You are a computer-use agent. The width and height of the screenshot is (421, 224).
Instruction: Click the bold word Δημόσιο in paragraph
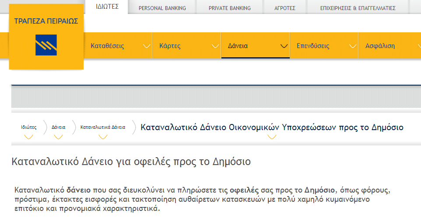tap(319, 190)
